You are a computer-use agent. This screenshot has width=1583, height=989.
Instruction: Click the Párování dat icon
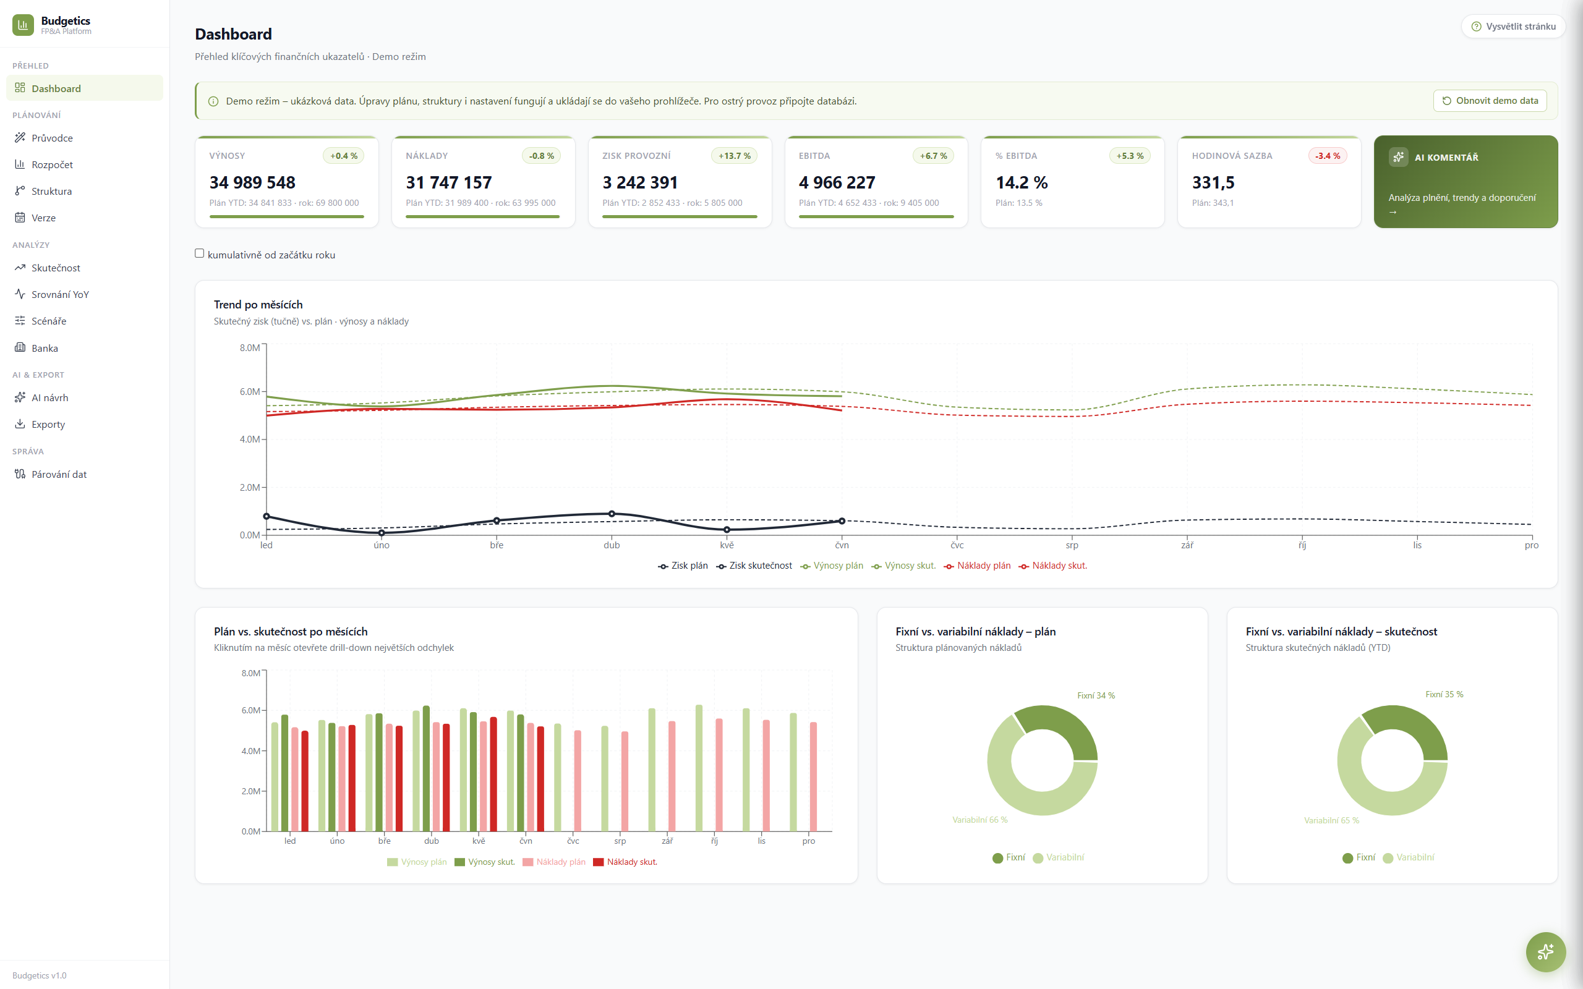click(20, 473)
